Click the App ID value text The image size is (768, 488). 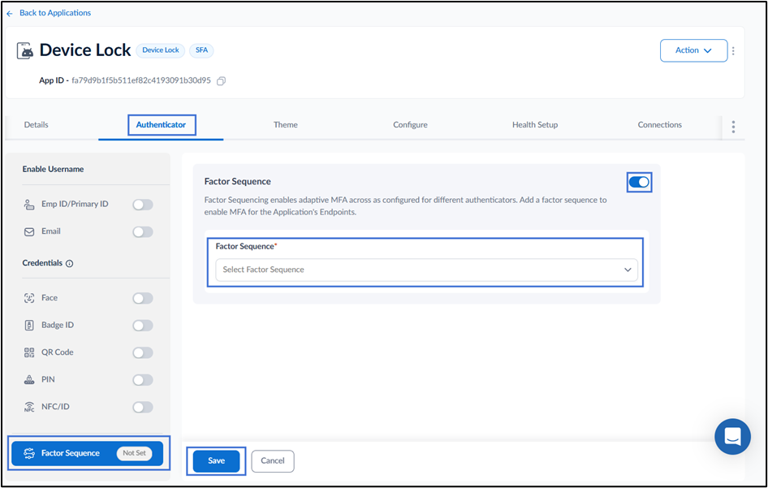(141, 80)
